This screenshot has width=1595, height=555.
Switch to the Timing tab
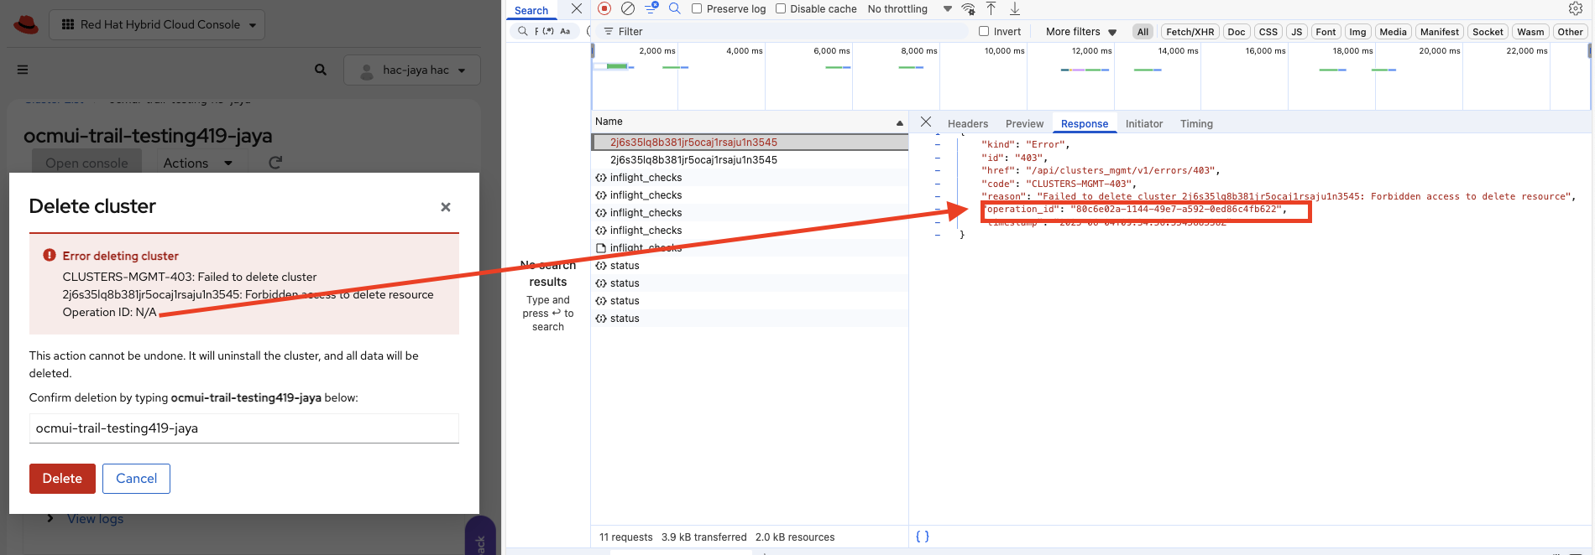(1196, 123)
